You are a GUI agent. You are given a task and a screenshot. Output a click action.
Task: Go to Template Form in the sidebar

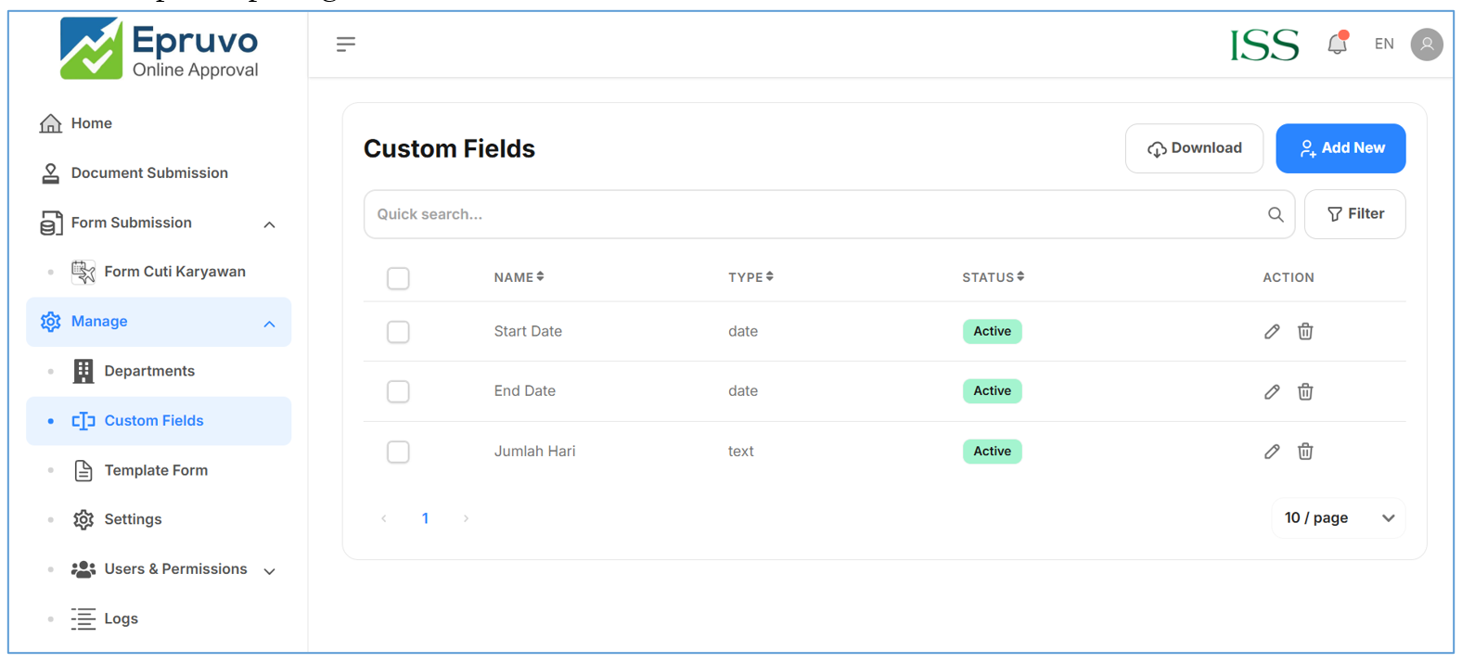[156, 470]
